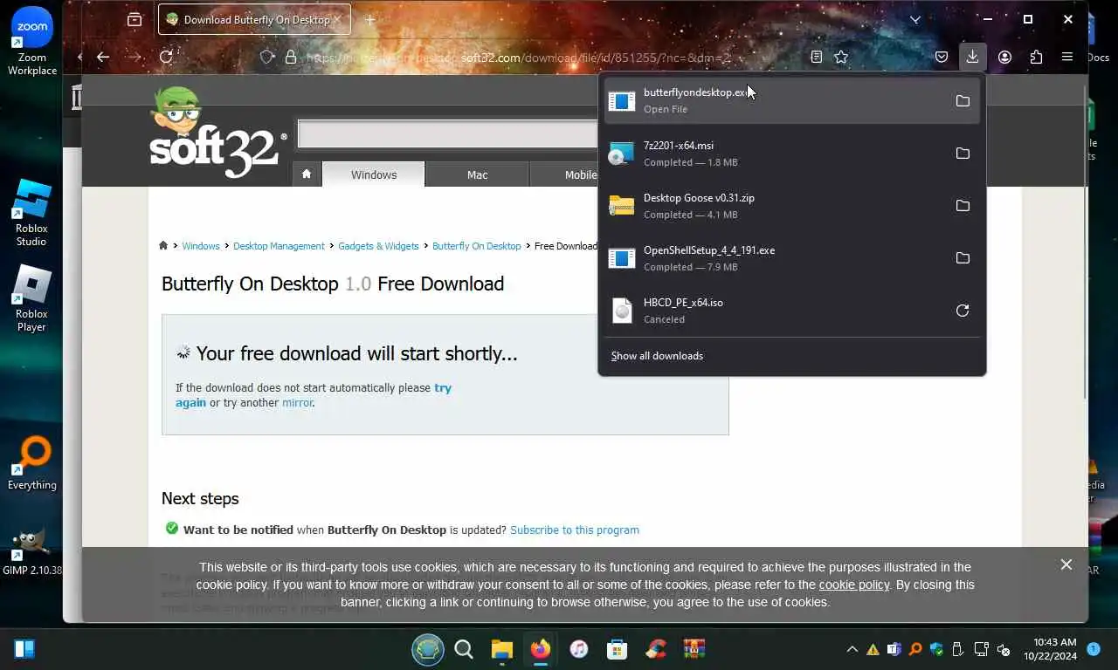
Task: Open the Firefox View icon
Action: [134, 19]
